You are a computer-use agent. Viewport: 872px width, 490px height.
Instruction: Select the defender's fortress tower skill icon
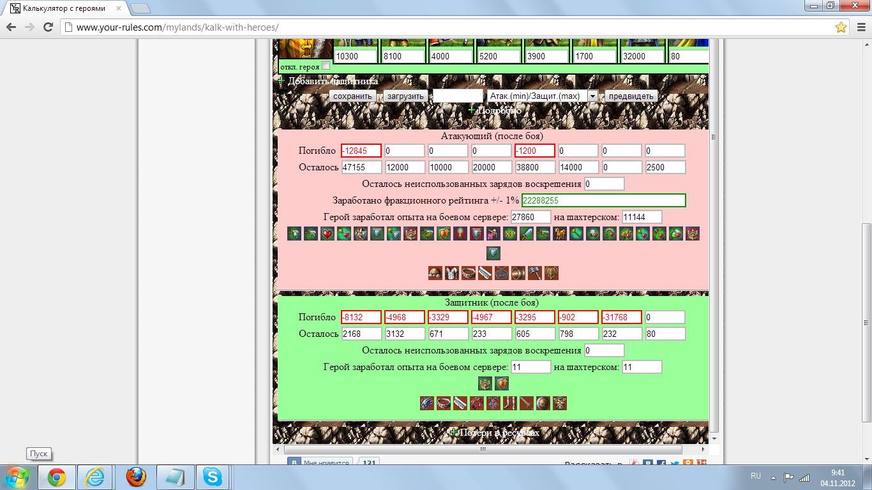click(485, 383)
